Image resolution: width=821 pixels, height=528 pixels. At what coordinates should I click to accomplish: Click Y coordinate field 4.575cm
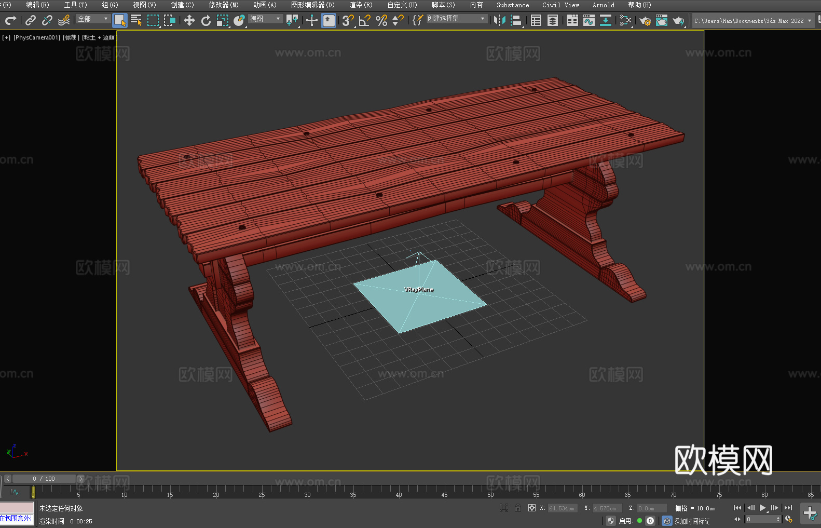[607, 508]
